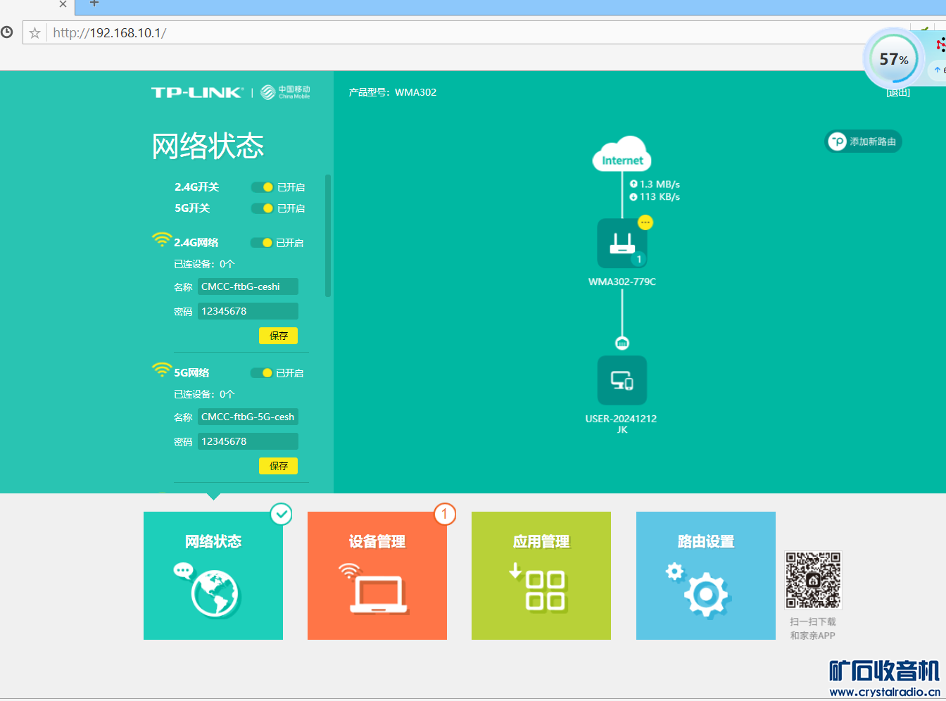Click the browser history clock icon
946x701 pixels.
7,32
